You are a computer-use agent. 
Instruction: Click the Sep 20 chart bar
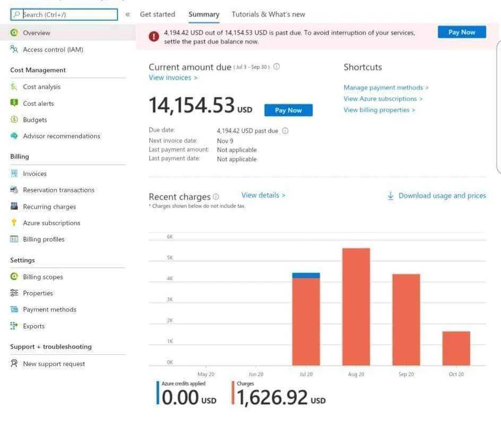tap(406, 320)
